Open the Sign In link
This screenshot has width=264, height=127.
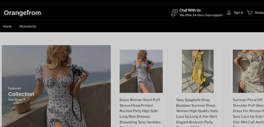[238, 13]
